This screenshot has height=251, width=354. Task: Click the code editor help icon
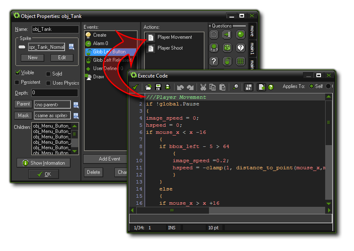pyautogui.click(x=271, y=87)
